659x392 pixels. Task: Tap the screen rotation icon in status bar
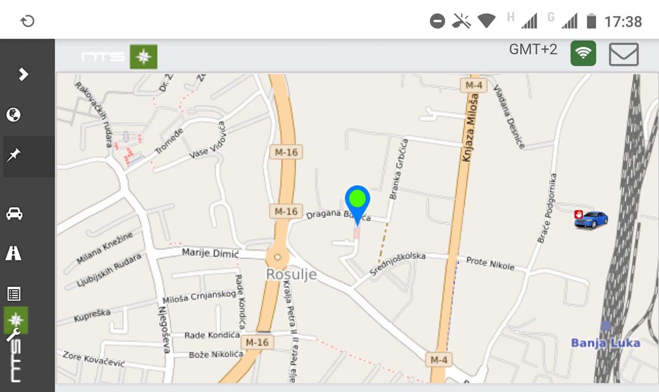pos(27,21)
